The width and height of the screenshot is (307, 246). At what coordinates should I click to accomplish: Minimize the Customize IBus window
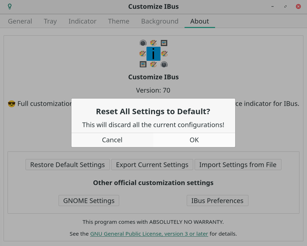(273, 6)
